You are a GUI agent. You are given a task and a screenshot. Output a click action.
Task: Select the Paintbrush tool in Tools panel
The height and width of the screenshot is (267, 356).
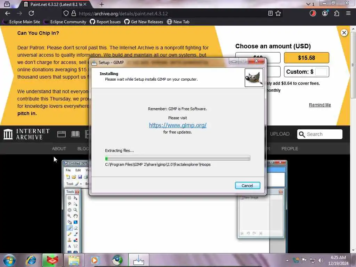pos(70,228)
